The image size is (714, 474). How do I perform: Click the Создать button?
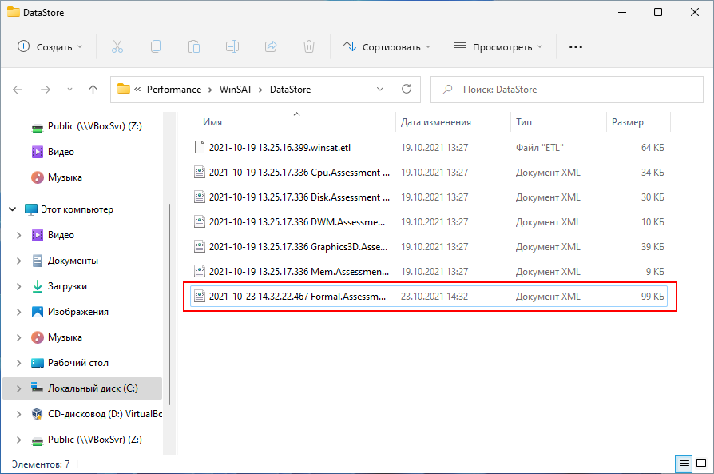point(50,47)
